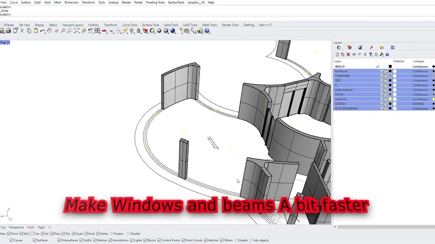Add a new viewport tab with plus icon
The width and height of the screenshot is (435, 244).
pos(49,227)
